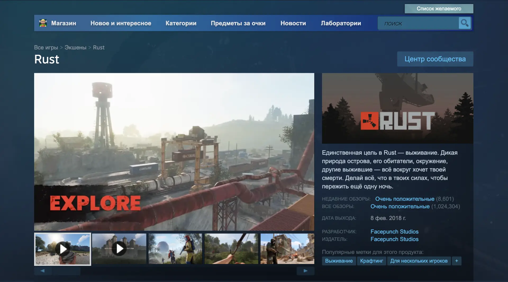Select the Выживание tag

point(339,261)
